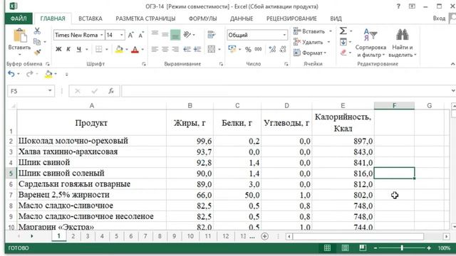Decrease decimal places

pyautogui.click(x=283, y=49)
